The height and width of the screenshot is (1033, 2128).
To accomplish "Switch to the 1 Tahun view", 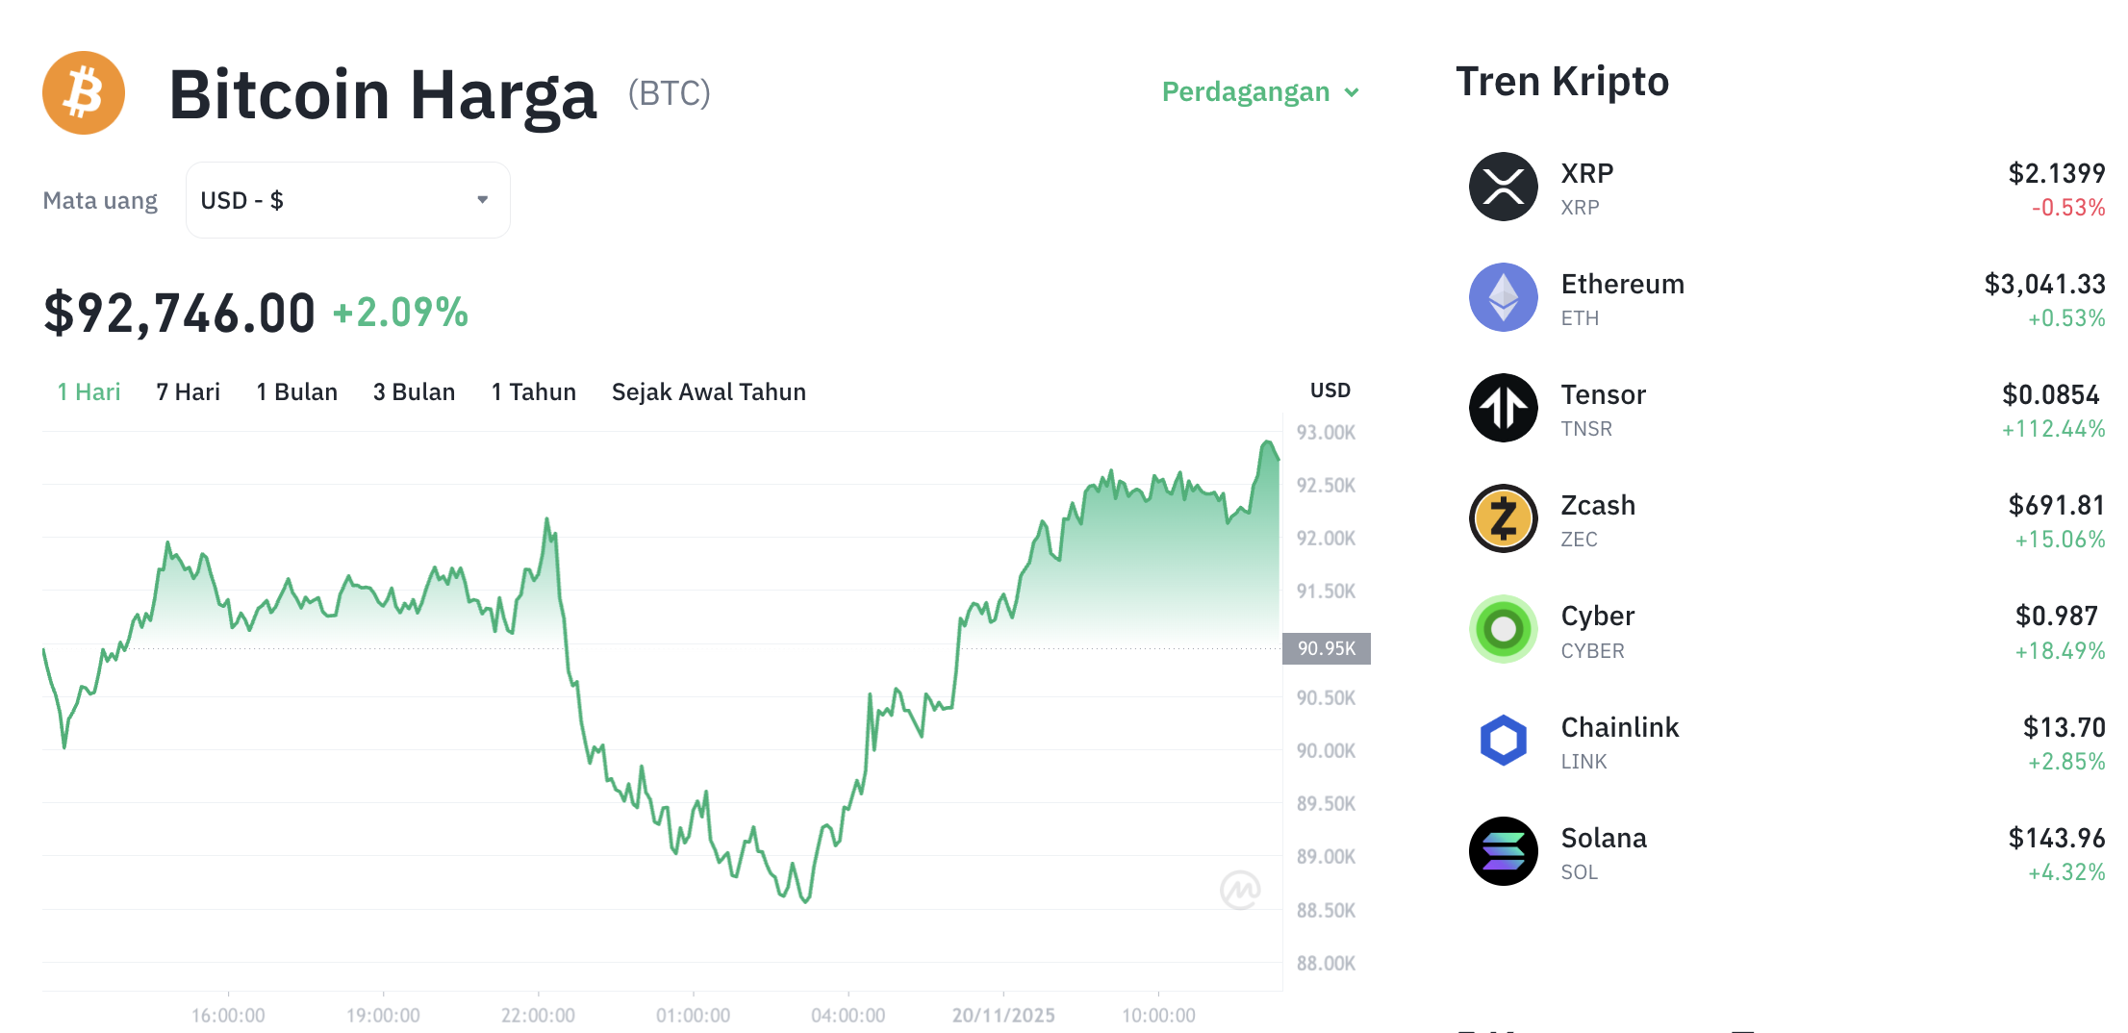I will (x=533, y=391).
